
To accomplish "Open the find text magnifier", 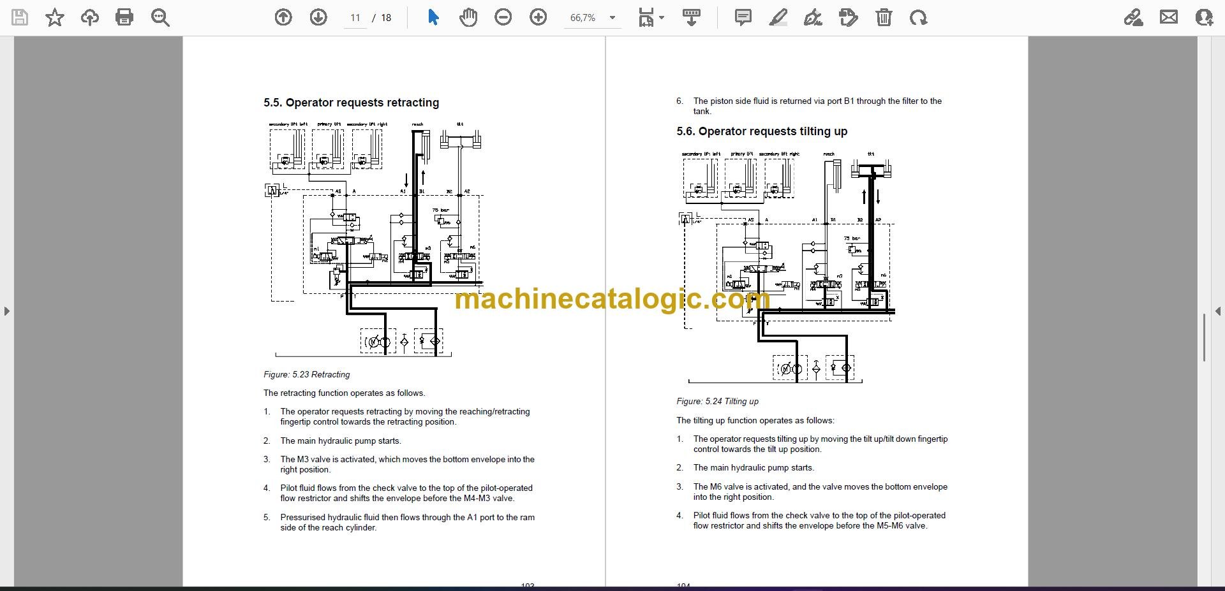I will point(160,18).
